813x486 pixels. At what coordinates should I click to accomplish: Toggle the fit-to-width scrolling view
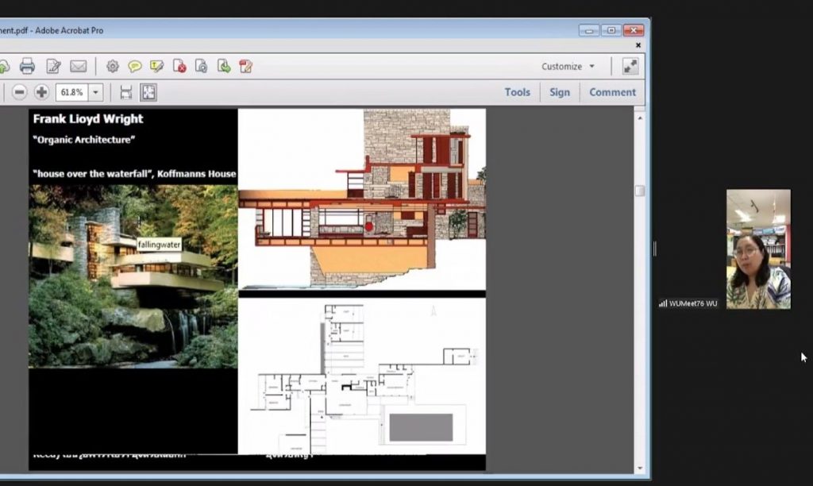tap(125, 92)
